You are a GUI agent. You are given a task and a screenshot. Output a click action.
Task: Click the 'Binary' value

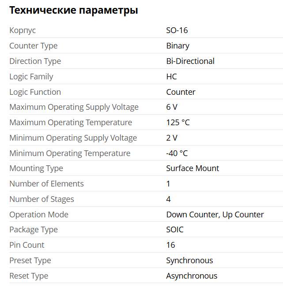point(178,46)
